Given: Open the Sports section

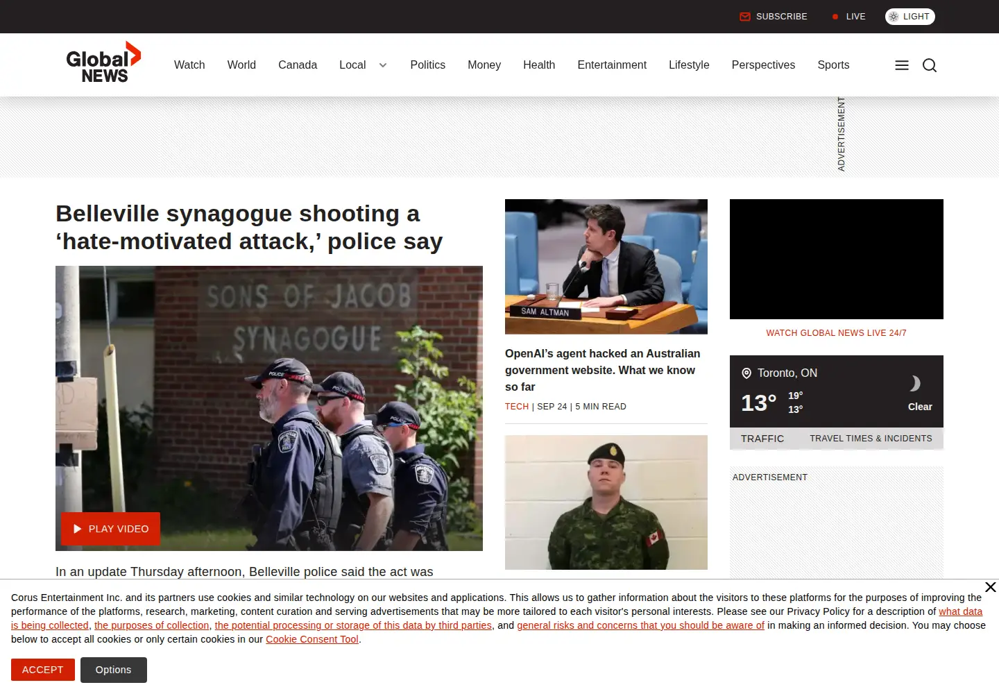Looking at the screenshot, I should (x=833, y=65).
